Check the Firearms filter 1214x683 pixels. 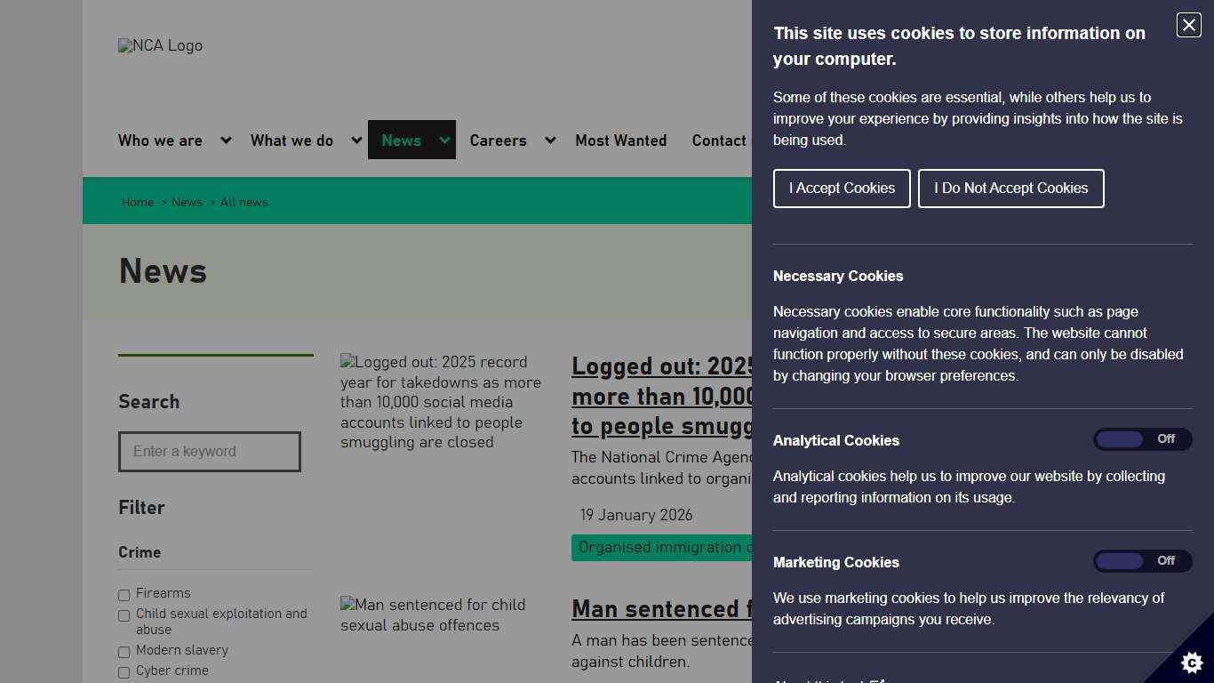[x=124, y=595]
